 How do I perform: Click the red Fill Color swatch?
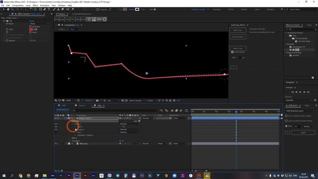(31, 29)
